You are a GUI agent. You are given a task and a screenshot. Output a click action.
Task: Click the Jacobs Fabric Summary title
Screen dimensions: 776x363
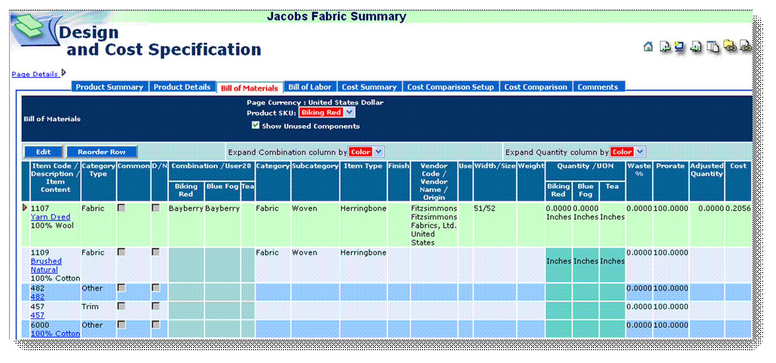coord(336,17)
